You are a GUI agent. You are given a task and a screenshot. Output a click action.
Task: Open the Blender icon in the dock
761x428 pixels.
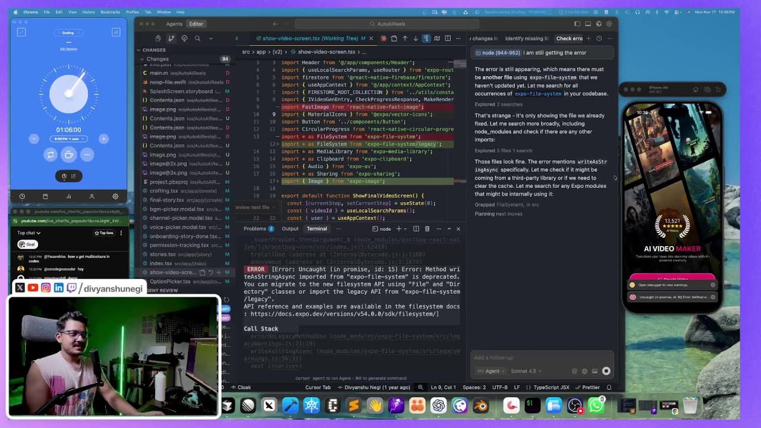(481, 406)
